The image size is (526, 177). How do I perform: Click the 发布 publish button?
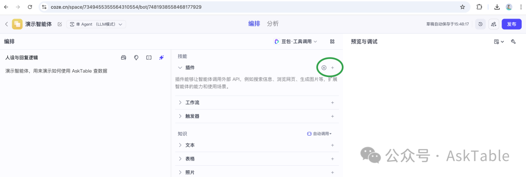pos(511,24)
